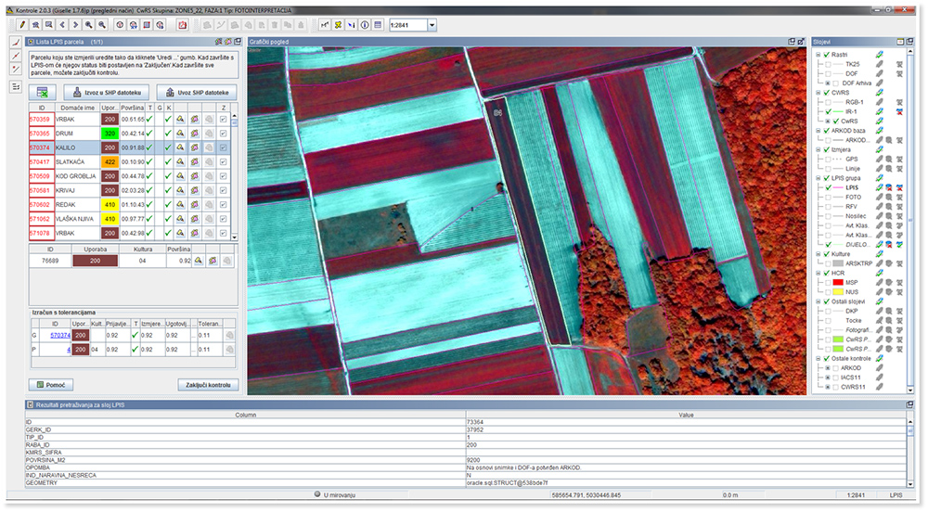Viewport: 928px width, 512px height.
Task: Click the snap icon with red X for IR-1 layer
Action: [x=899, y=111]
